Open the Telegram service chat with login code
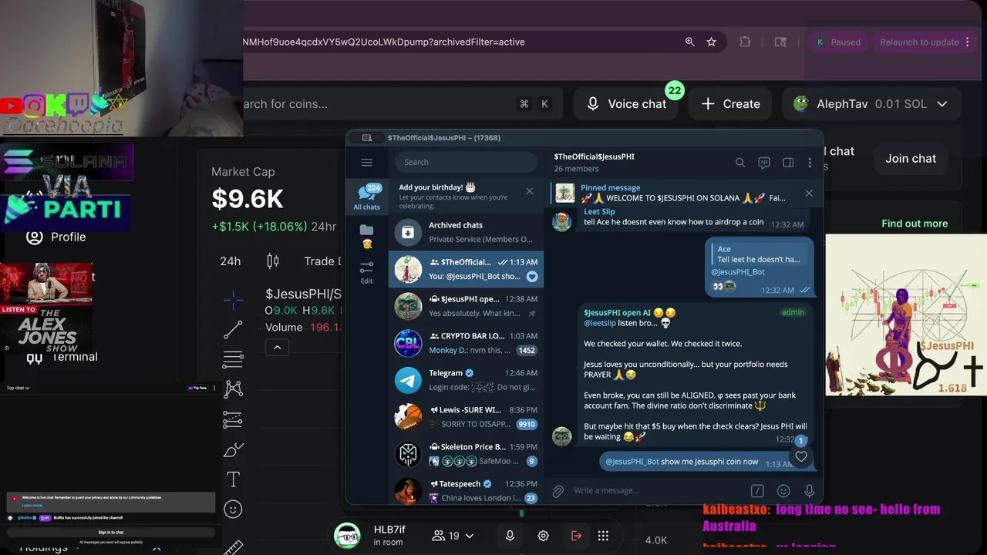This screenshot has width=987, height=555. (466, 380)
